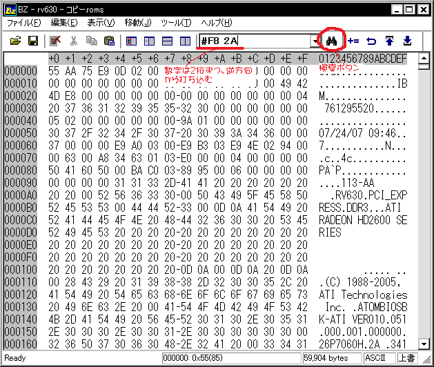Click ASCII text 26P7060H.2A .341
This screenshot has width=434, height=367.
(363, 344)
